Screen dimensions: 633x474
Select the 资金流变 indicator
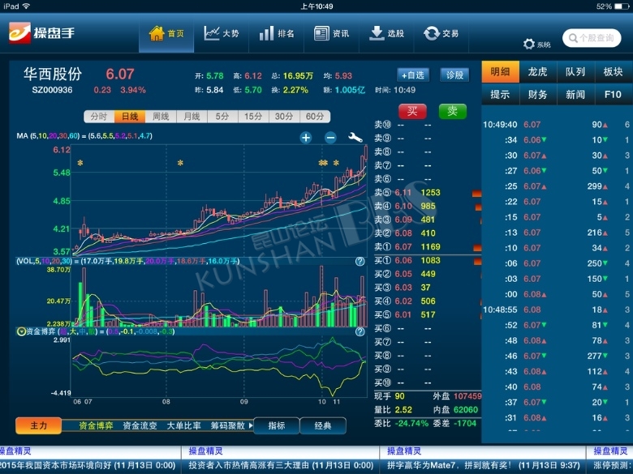click(x=140, y=425)
